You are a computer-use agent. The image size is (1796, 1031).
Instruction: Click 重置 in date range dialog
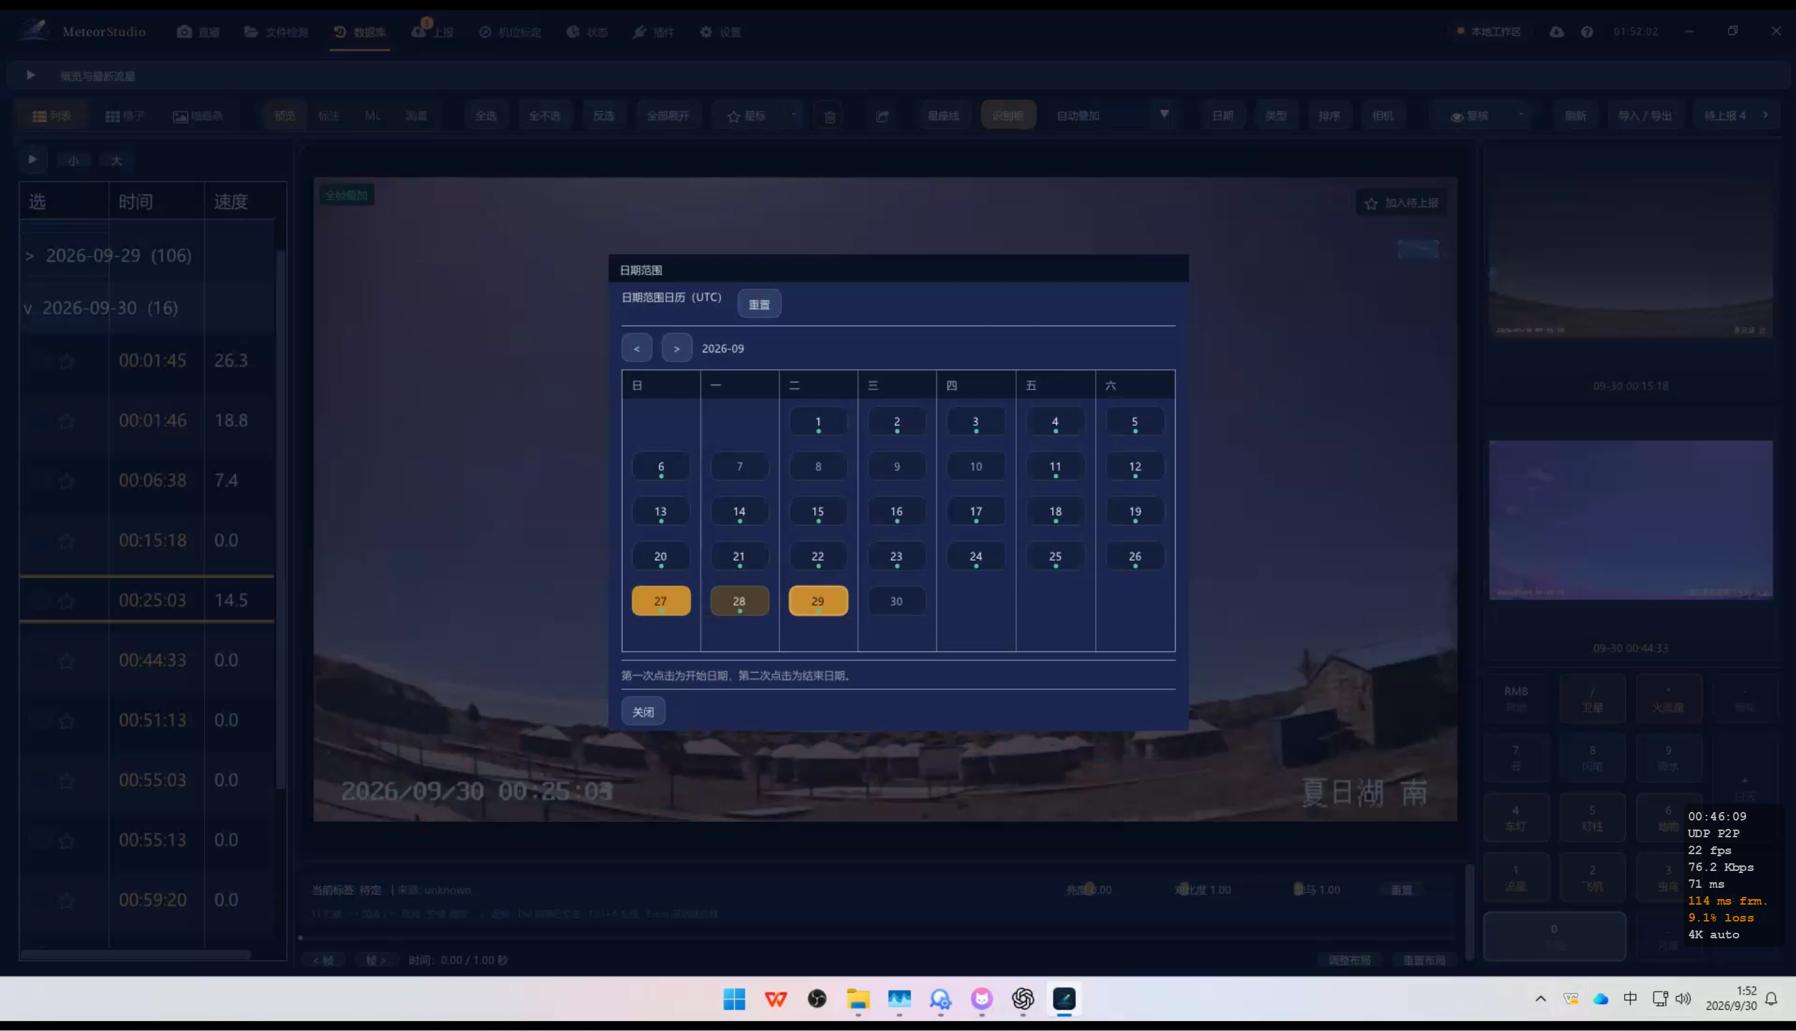759,304
